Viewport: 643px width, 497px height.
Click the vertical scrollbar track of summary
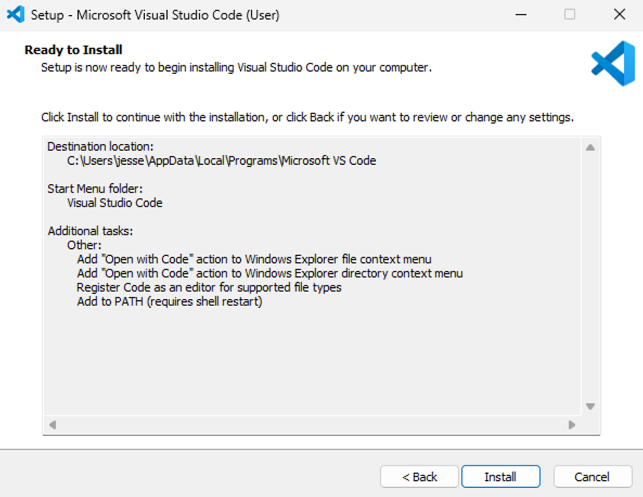590,276
